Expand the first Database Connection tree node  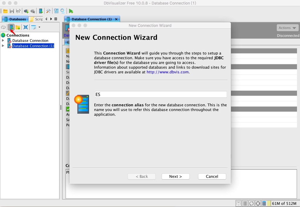pyautogui.click(x=3, y=40)
